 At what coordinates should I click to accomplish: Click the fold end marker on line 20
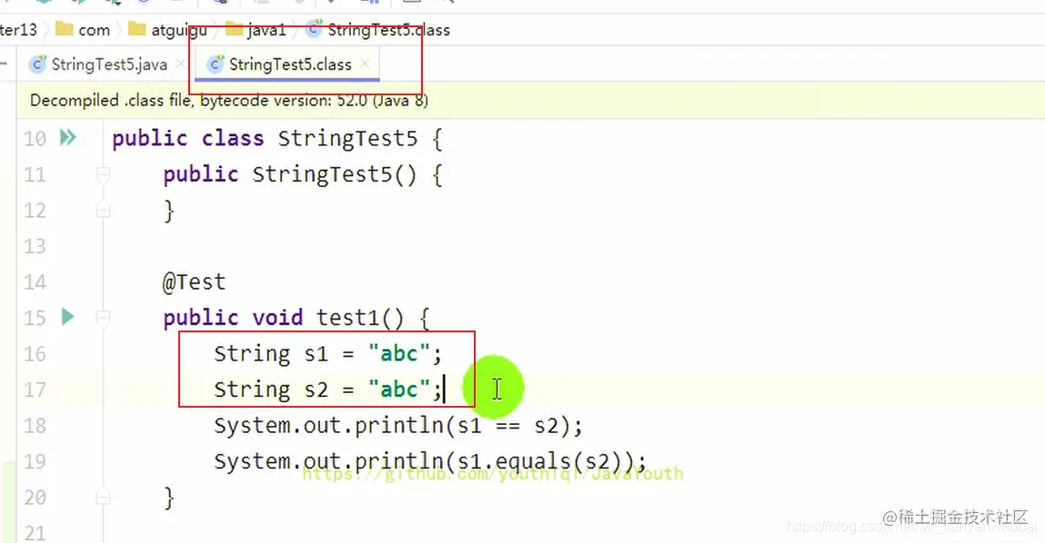(x=103, y=497)
